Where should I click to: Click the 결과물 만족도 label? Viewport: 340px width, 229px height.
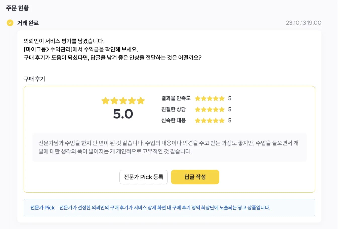(x=176, y=98)
